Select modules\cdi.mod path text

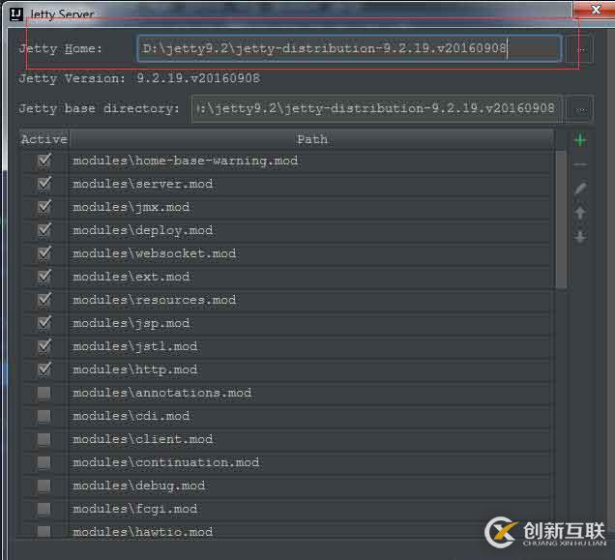tap(132, 416)
